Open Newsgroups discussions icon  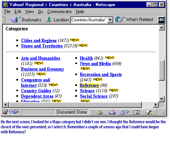[x=124, y=112]
